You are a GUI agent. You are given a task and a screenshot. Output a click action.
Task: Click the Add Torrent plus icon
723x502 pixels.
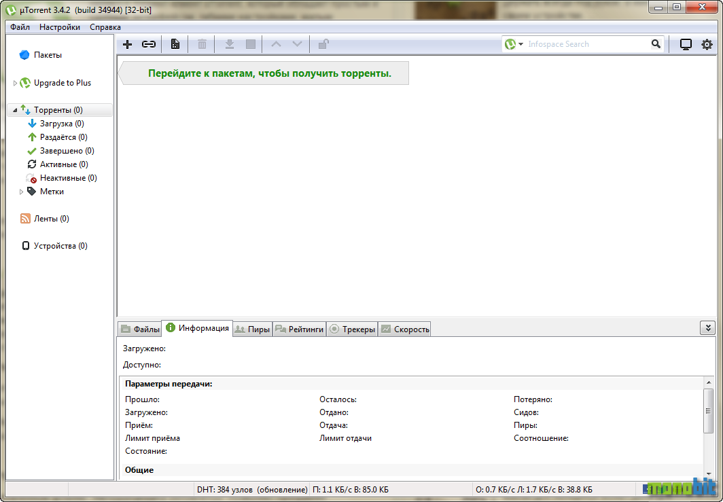pyautogui.click(x=127, y=44)
